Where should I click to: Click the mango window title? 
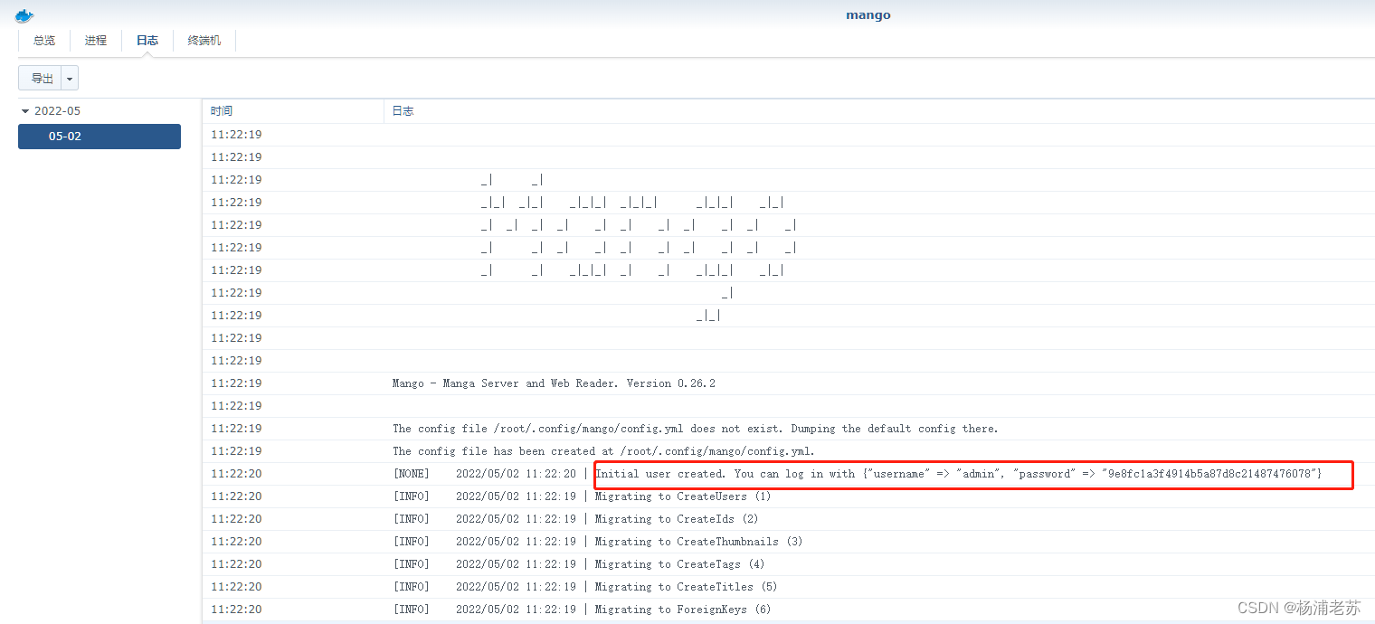click(x=868, y=15)
